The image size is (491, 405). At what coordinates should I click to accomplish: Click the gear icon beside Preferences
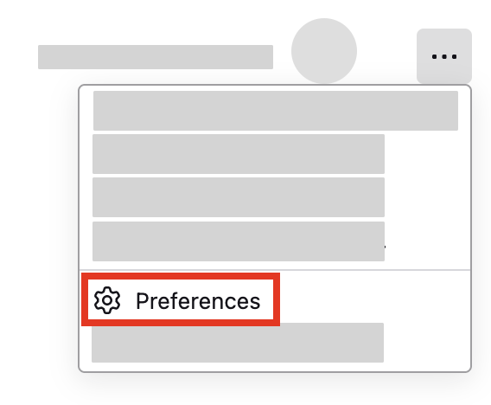point(107,300)
